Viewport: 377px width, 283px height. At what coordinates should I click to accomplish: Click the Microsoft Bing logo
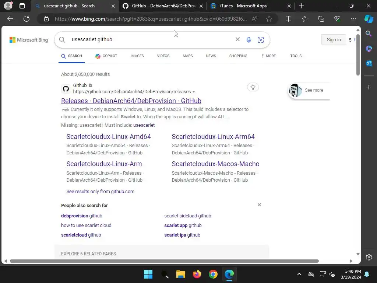tap(29, 40)
